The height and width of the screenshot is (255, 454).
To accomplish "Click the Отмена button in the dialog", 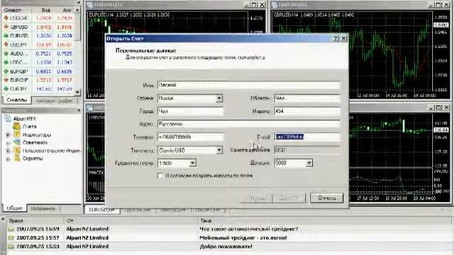I will click(326, 198).
